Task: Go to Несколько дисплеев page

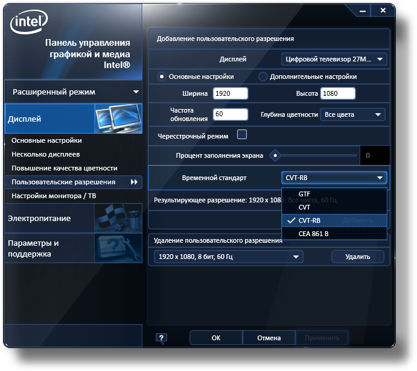Action: tap(45, 154)
